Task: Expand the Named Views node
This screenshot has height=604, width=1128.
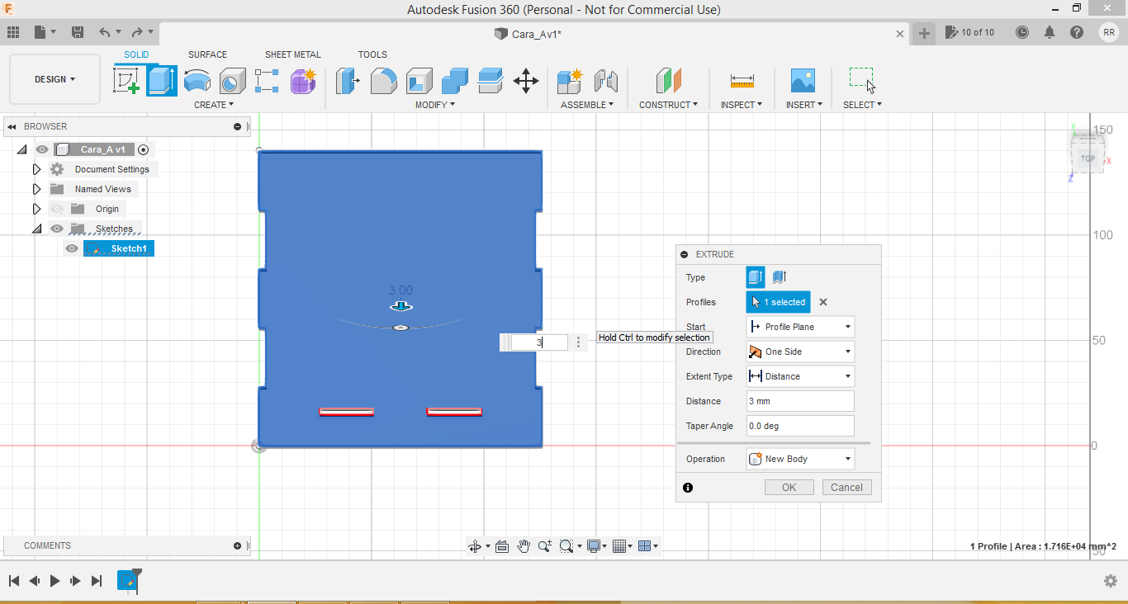Action: (x=36, y=189)
